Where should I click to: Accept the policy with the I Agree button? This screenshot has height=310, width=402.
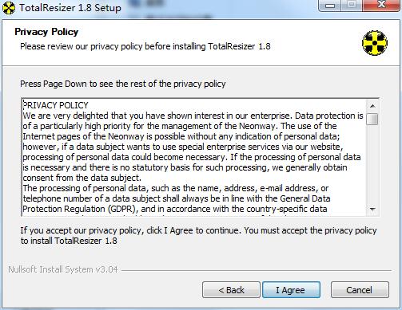pyautogui.click(x=291, y=290)
